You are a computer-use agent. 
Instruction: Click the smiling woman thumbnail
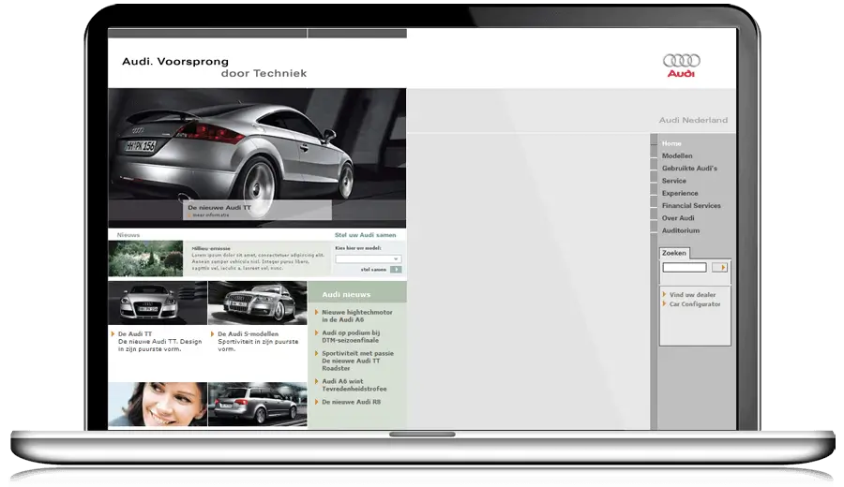click(158, 405)
